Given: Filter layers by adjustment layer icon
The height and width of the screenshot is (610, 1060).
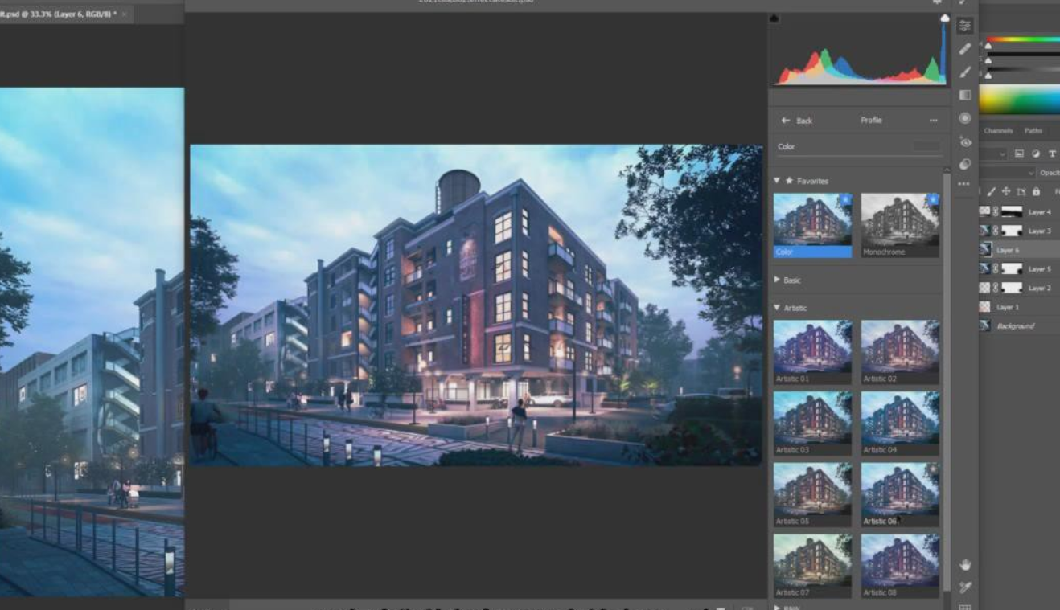Looking at the screenshot, I should (x=1036, y=153).
